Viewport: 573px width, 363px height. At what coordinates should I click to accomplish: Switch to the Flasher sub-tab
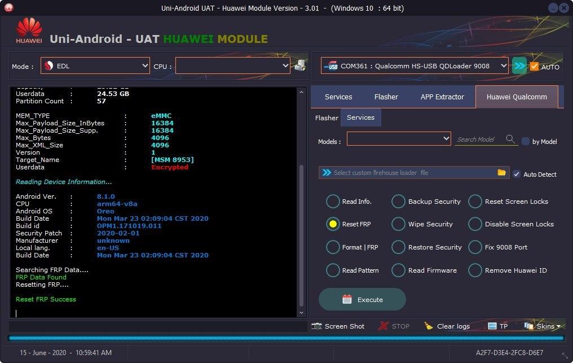[327, 118]
